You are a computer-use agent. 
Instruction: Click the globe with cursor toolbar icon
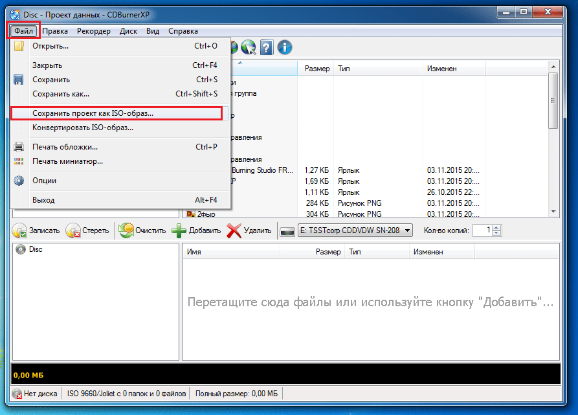click(249, 47)
